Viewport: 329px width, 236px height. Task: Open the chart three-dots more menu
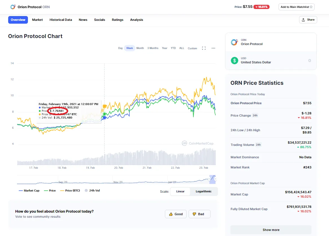point(213,48)
